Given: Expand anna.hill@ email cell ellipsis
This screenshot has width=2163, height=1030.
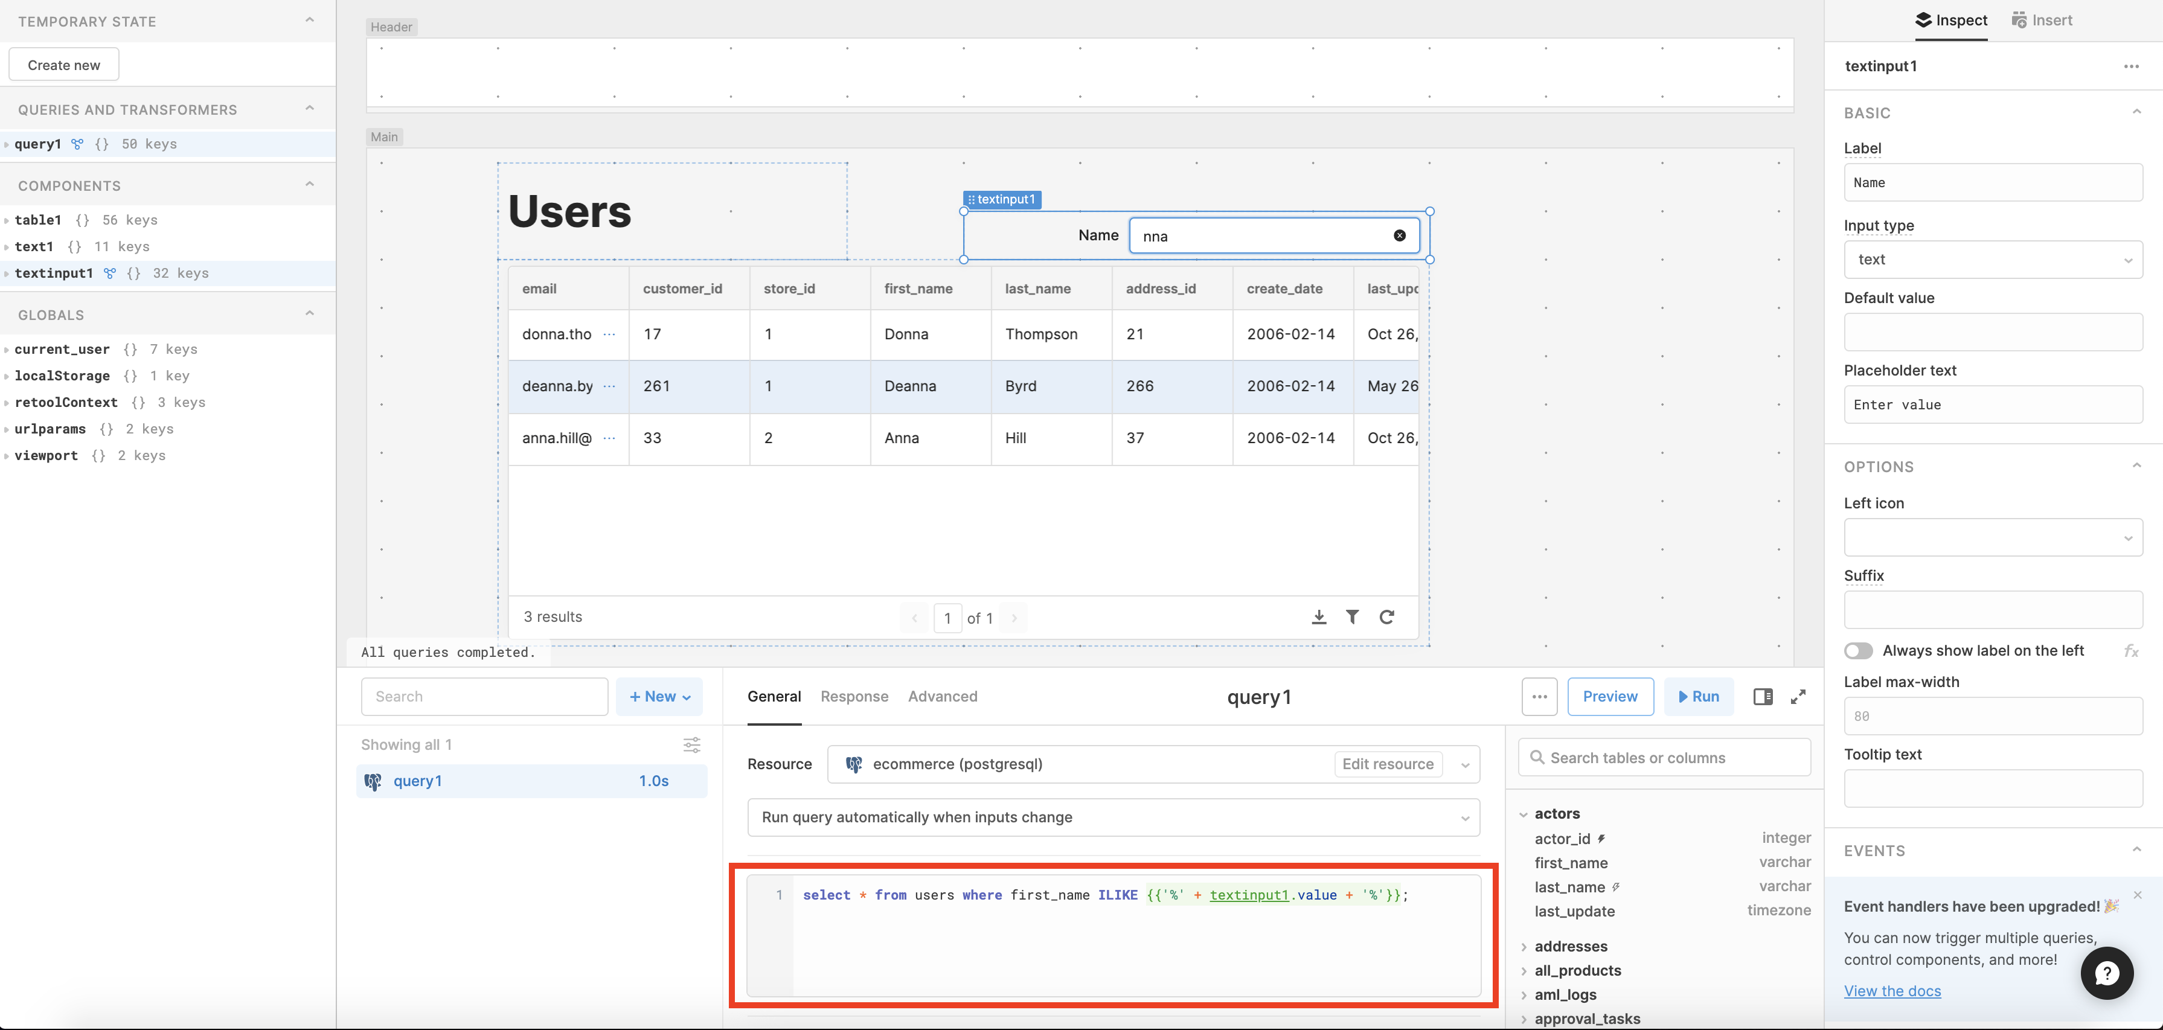Looking at the screenshot, I should (x=610, y=438).
